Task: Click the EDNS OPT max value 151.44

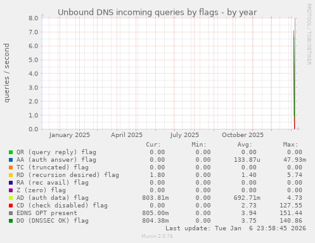Action: [291, 213]
